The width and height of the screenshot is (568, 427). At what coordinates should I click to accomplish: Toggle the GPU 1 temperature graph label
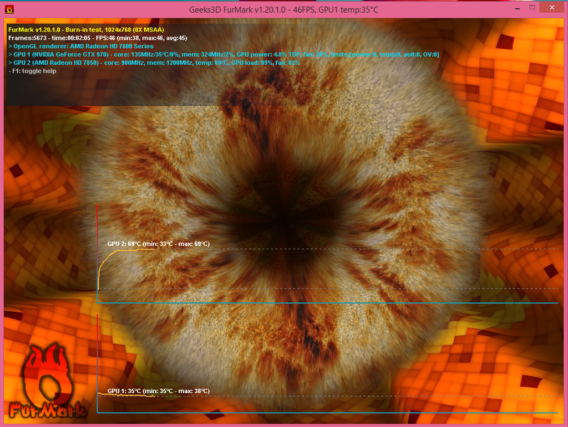pos(159,390)
